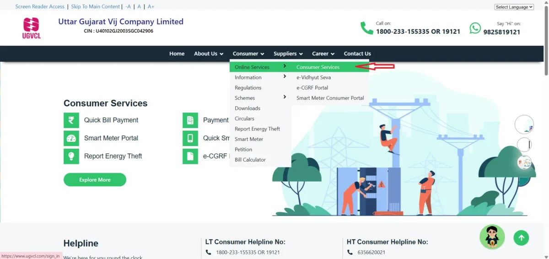
Task: Click the green phone call icon
Action: coord(367,28)
